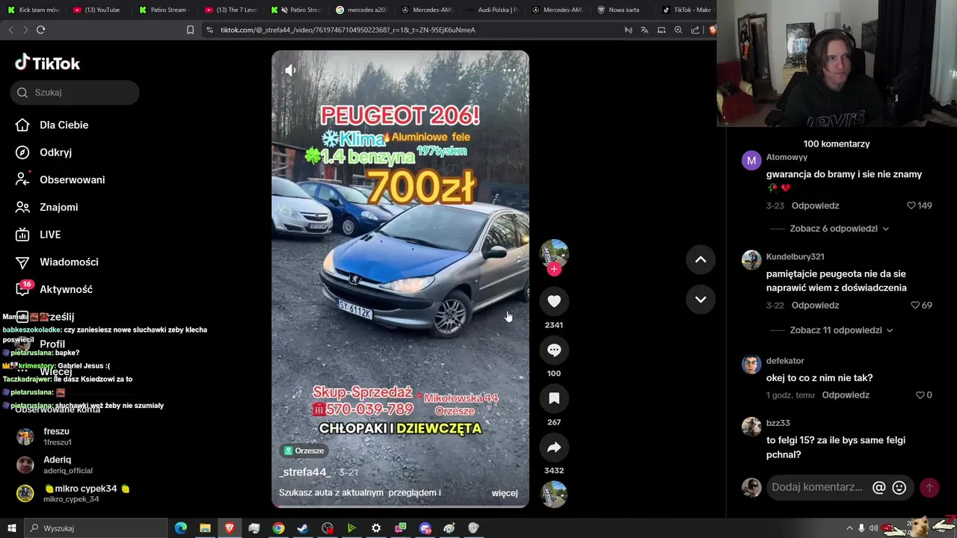Reply to Kundelbury321's comment via Odpowiedz
Screen dimensions: 957x538
[x=815, y=305]
